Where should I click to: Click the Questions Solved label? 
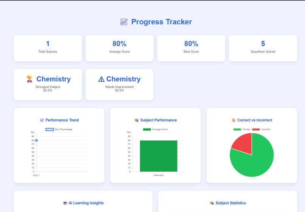263,51
